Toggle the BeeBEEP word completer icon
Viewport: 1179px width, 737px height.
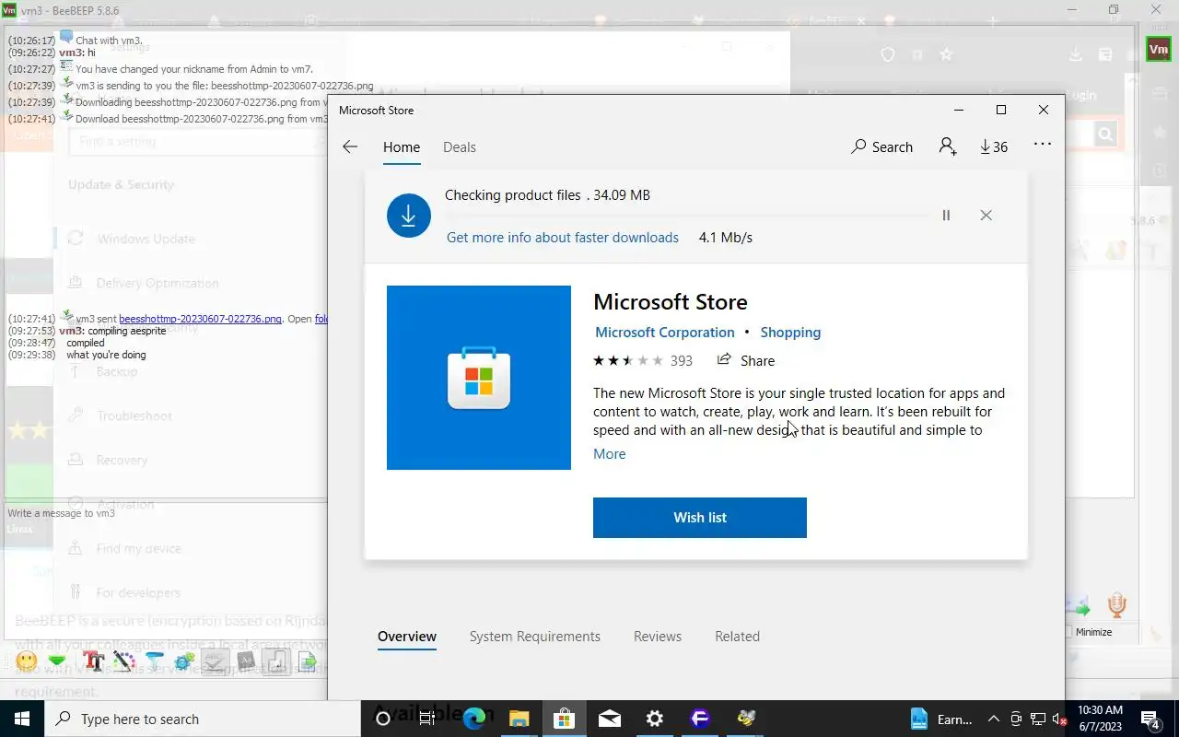pyautogui.click(x=246, y=661)
